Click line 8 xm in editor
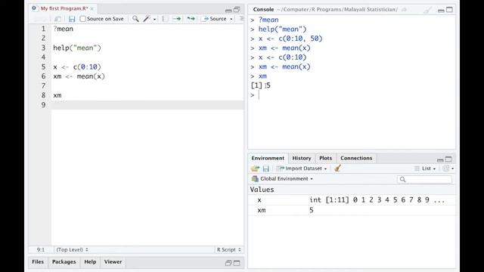484x272 pixels. pos(57,96)
